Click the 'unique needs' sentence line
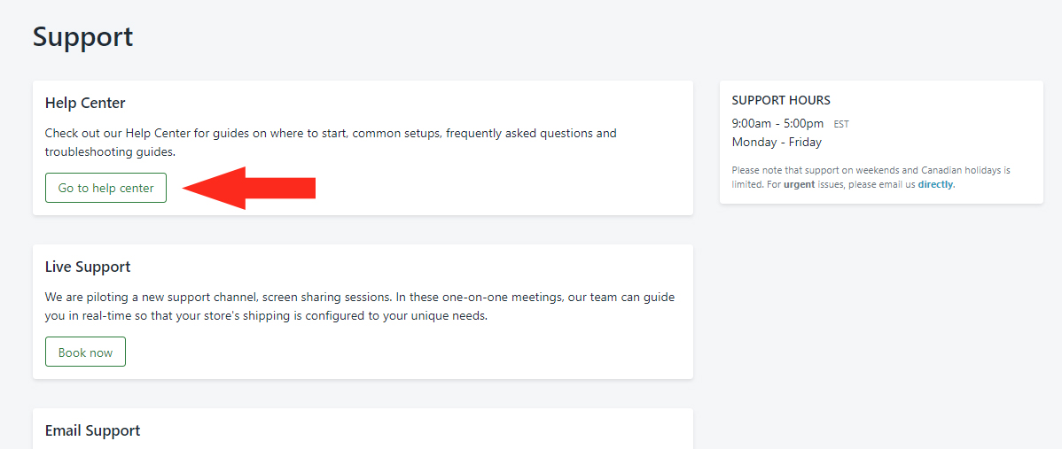 click(x=266, y=316)
